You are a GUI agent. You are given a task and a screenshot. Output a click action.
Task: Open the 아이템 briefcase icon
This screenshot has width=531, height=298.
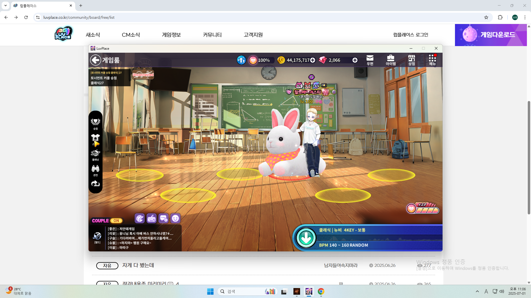(x=391, y=60)
